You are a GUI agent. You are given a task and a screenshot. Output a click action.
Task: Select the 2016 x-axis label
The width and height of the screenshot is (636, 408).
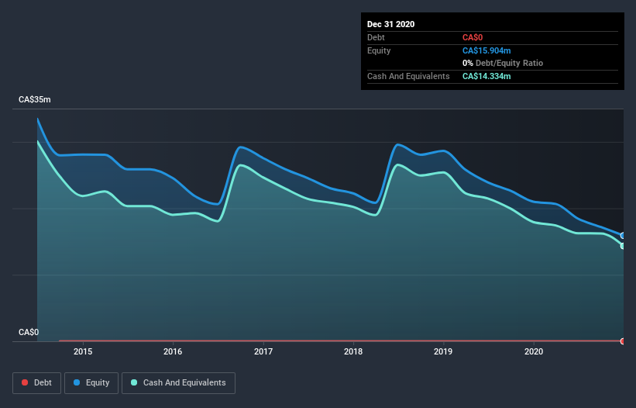(x=173, y=351)
